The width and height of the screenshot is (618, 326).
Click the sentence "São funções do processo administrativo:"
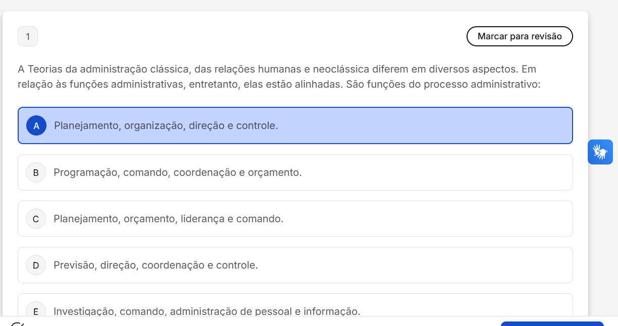tap(443, 84)
